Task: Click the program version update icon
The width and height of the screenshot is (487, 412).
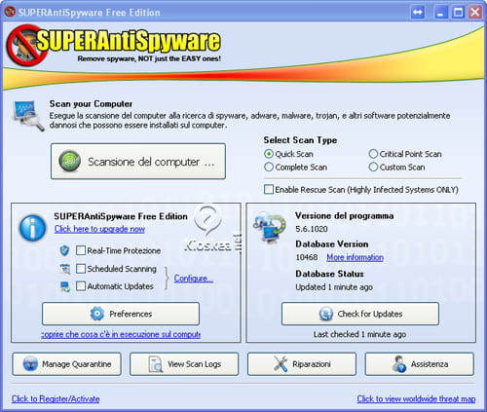Action: pos(270,227)
